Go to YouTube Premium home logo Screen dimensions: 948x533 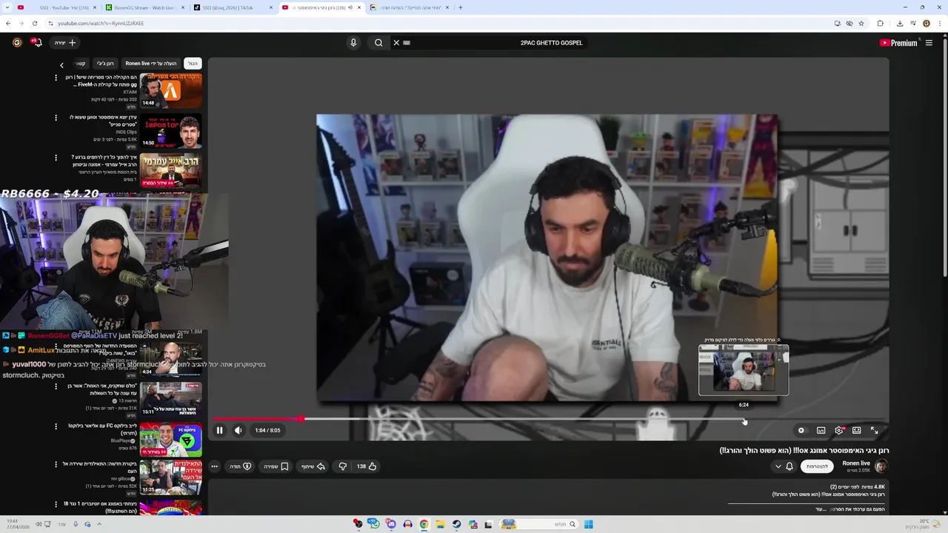[898, 43]
